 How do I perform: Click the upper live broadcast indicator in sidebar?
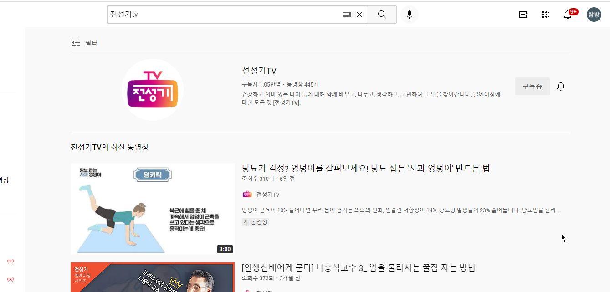point(10,261)
